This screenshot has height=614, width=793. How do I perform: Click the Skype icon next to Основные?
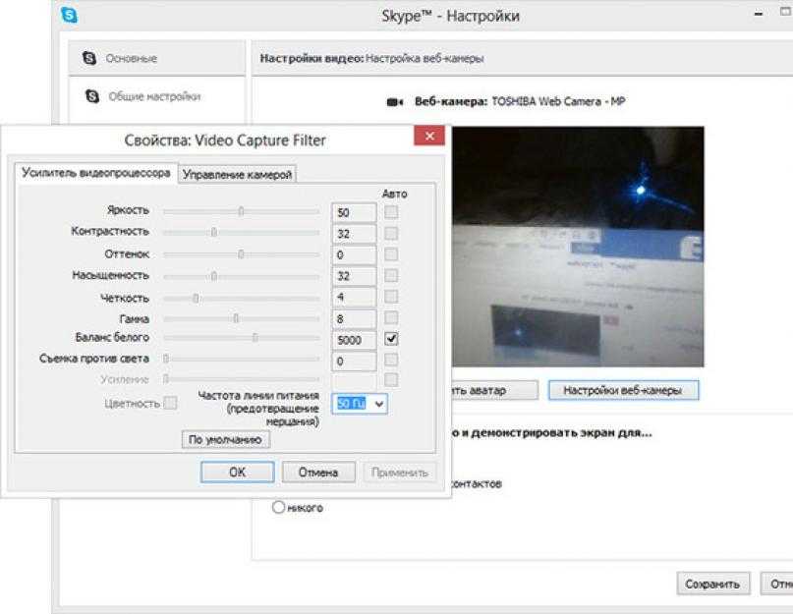89,58
